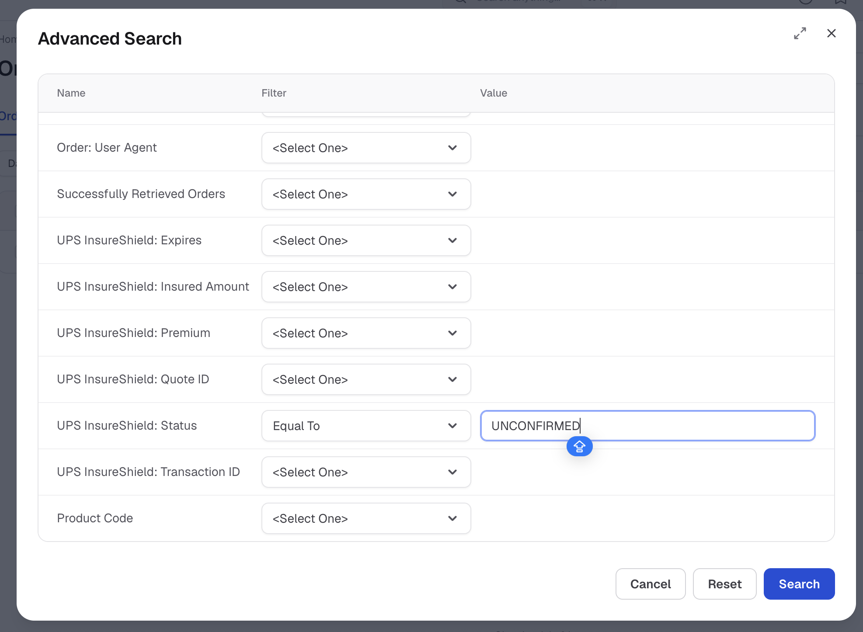Click the Cancel button
The image size is (863, 632).
click(x=651, y=584)
